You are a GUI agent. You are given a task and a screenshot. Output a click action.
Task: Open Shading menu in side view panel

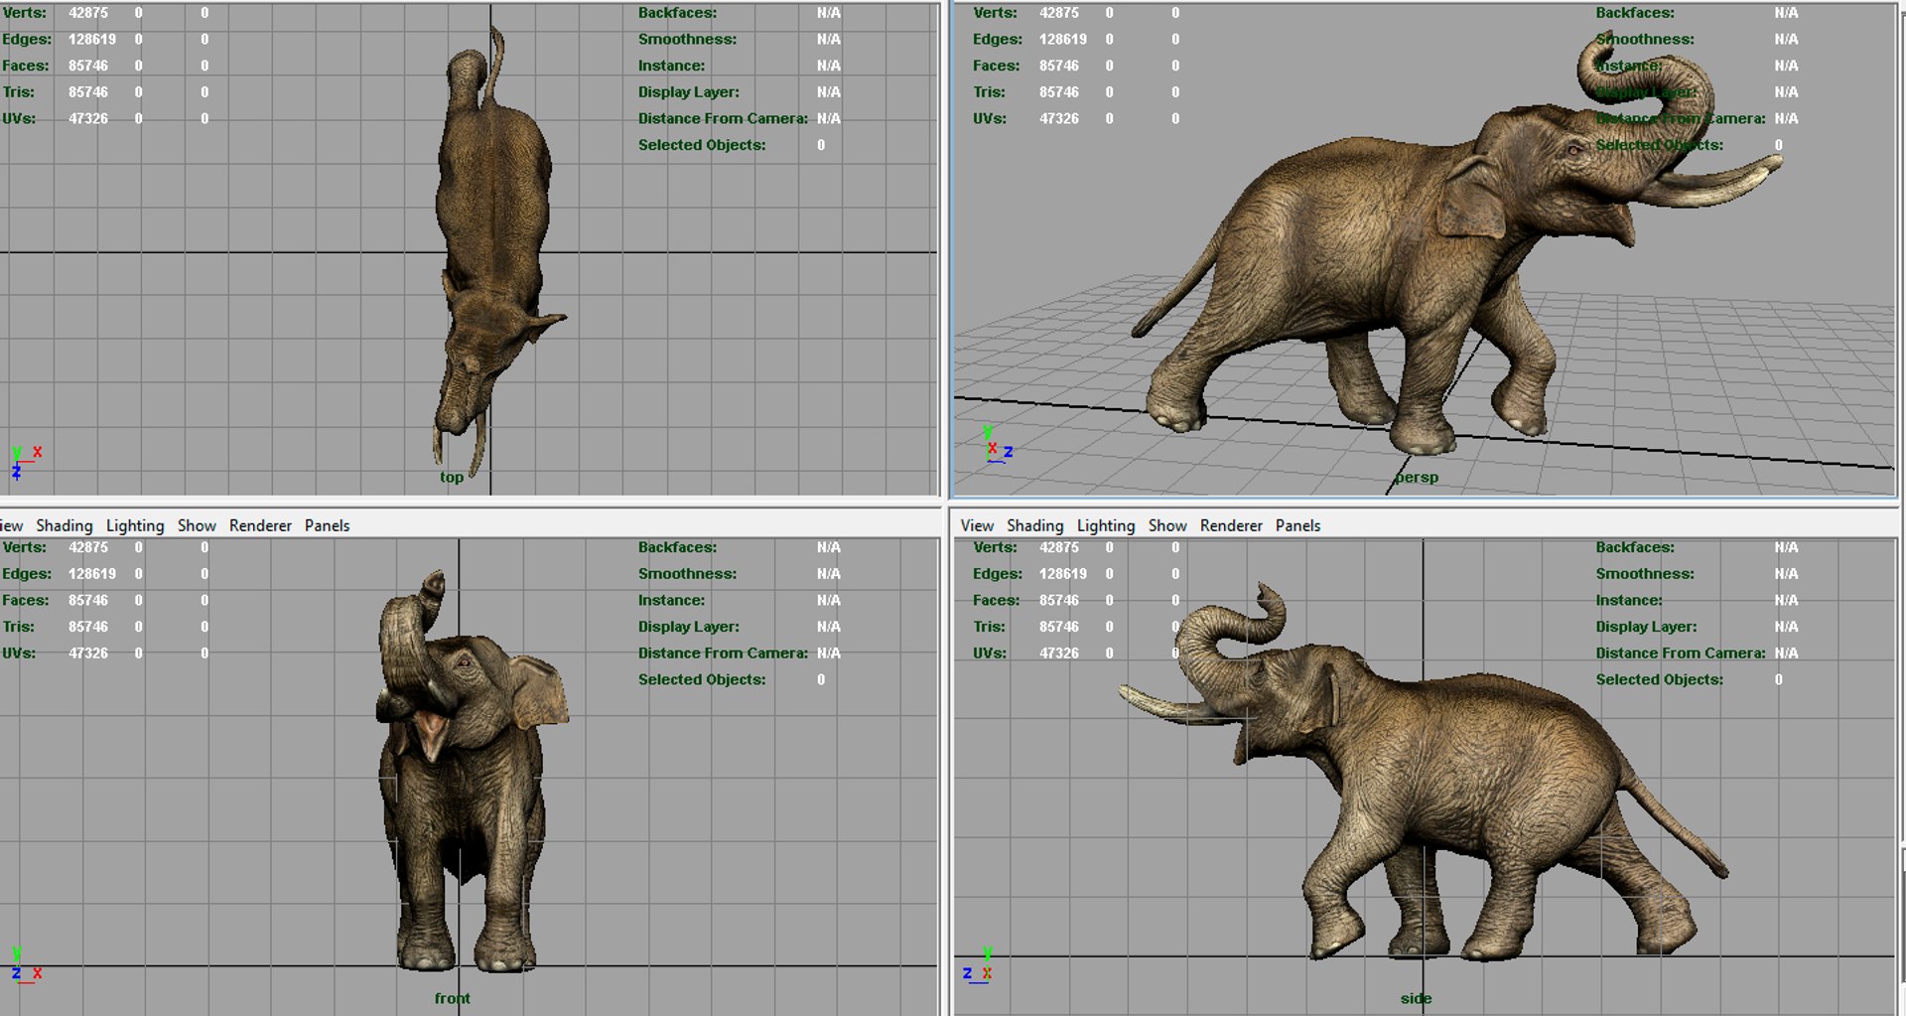point(1035,525)
